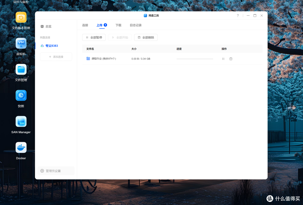The image size is (303, 205).
Task: Click the help question mark icon
Action: (238, 16)
